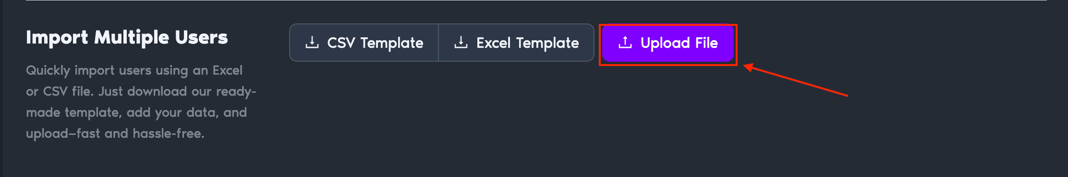The height and width of the screenshot is (177, 1068).
Task: Click the red arrow's pointed arrowhead
Action: click(x=748, y=67)
